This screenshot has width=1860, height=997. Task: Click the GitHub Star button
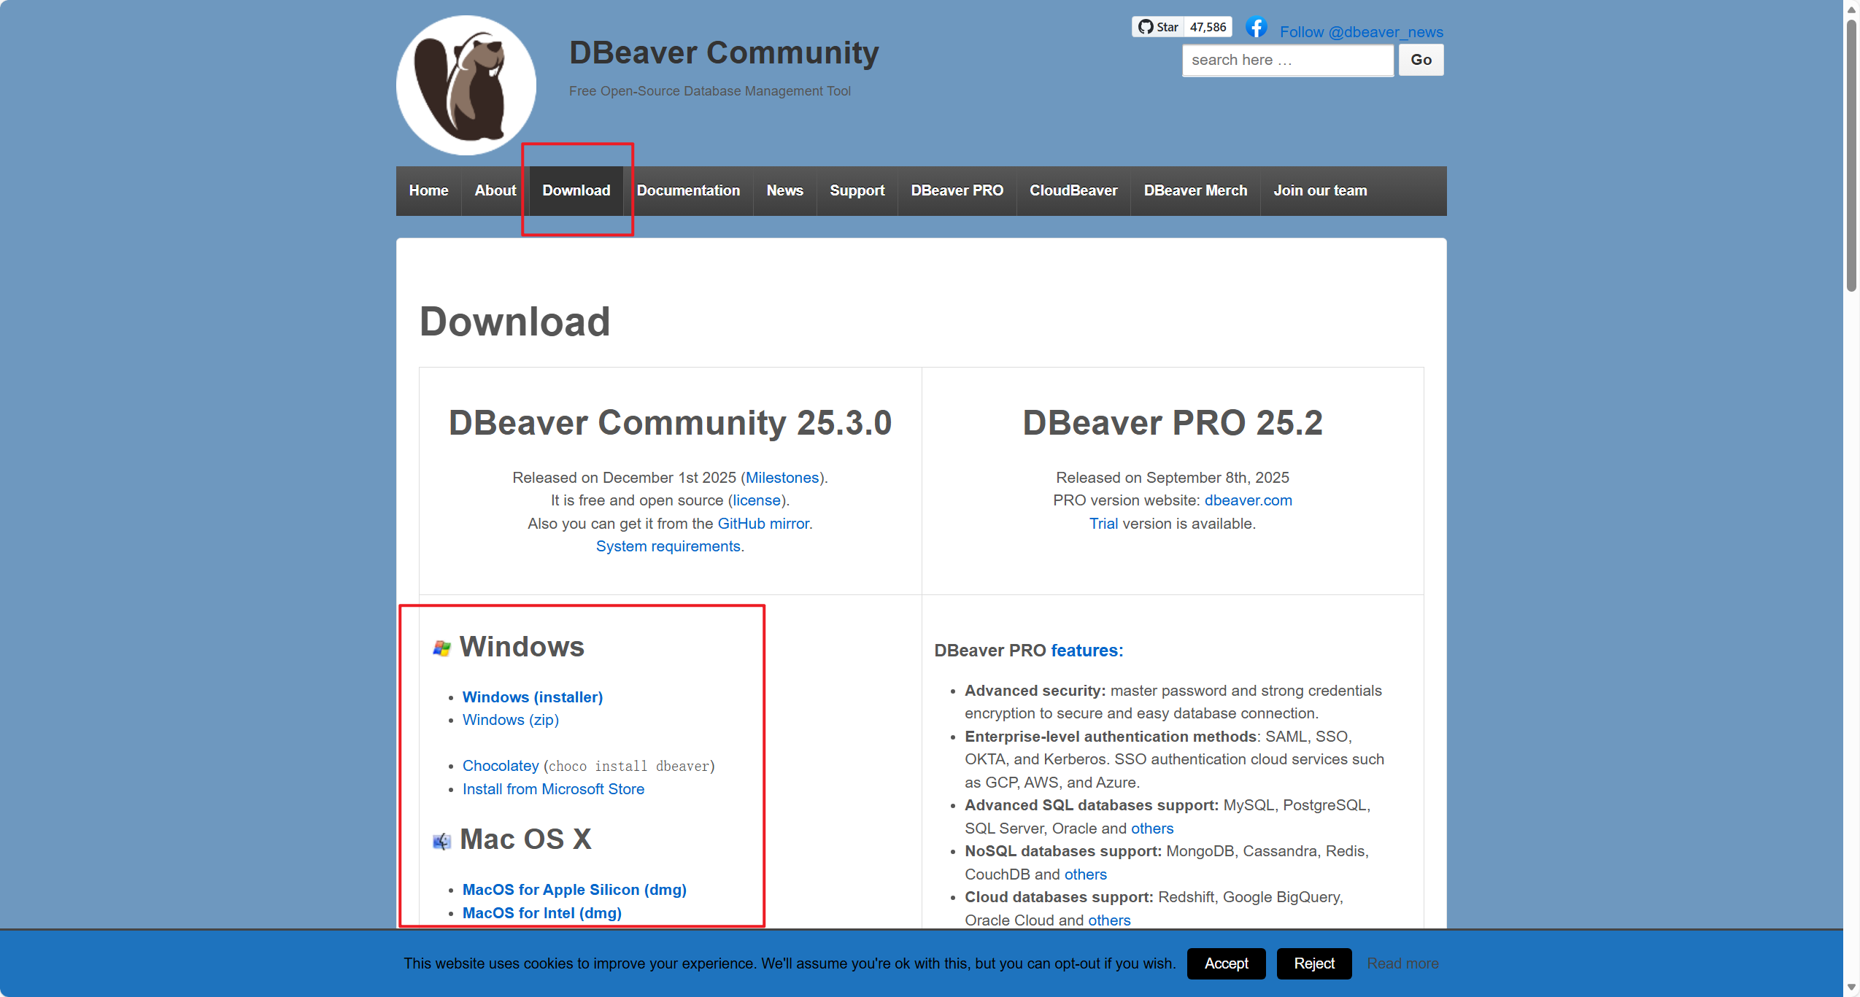[1158, 27]
